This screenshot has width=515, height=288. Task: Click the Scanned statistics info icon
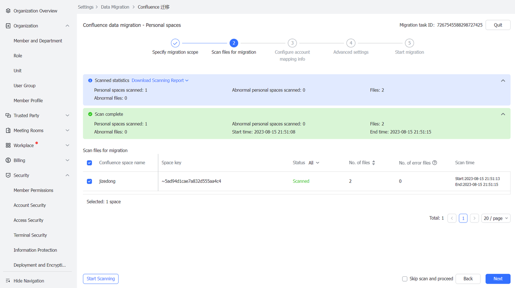point(90,80)
